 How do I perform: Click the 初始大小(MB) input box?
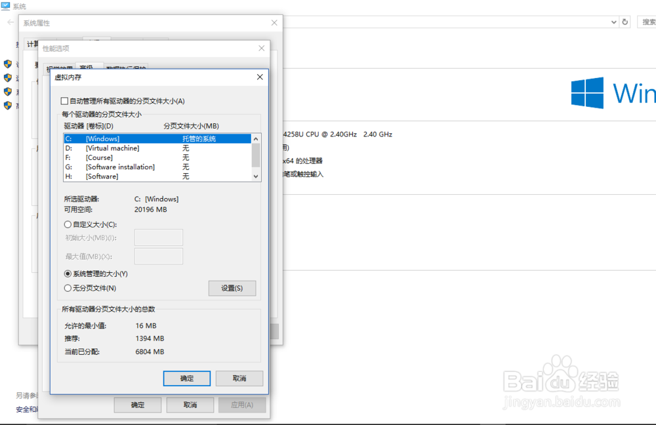pos(159,237)
